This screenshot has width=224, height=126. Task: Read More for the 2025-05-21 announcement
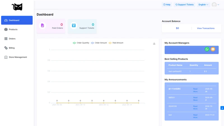pos(195,99)
